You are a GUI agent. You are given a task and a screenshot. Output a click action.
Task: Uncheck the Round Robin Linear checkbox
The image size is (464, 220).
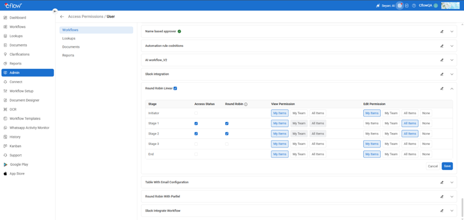pos(175,89)
